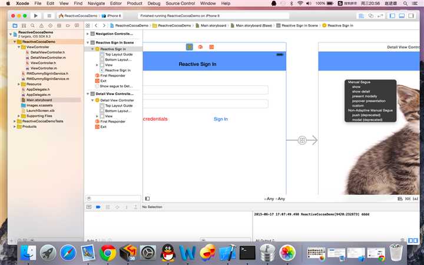This screenshot has height=265, width=424.
Task: Expand the Navigation Controller scene
Action: point(88,34)
